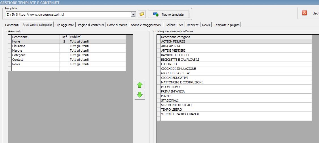The height and width of the screenshot is (143, 319).
Task: Select the GIOCHI EDUCATIVI category
Action: click(x=235, y=78)
